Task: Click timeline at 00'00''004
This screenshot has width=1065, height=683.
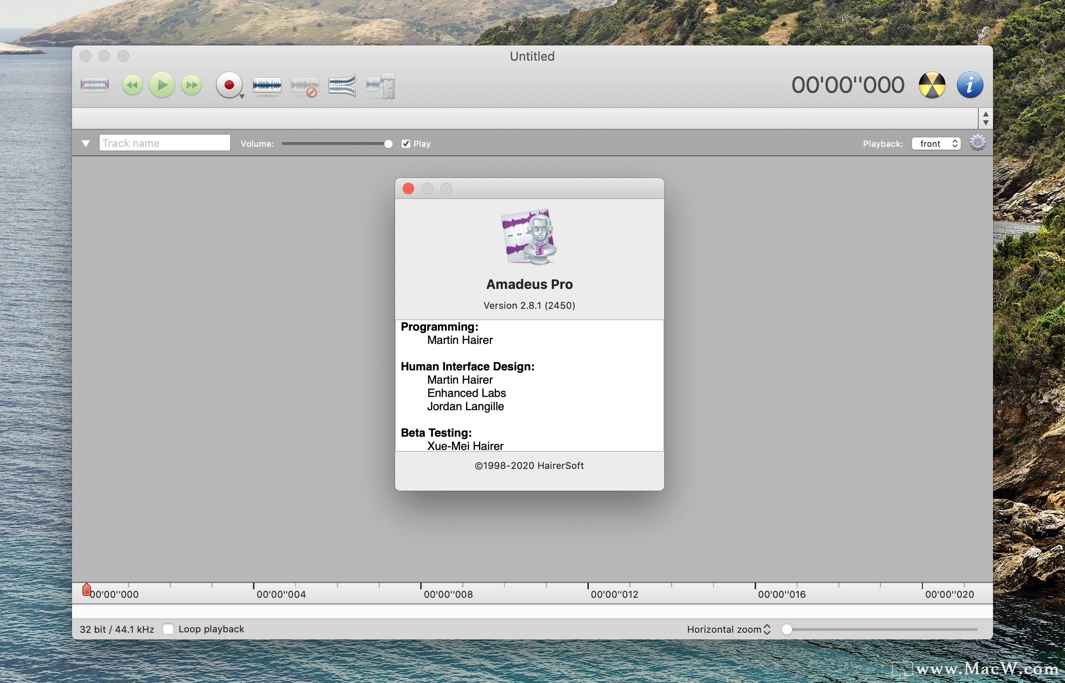Action: (281, 594)
